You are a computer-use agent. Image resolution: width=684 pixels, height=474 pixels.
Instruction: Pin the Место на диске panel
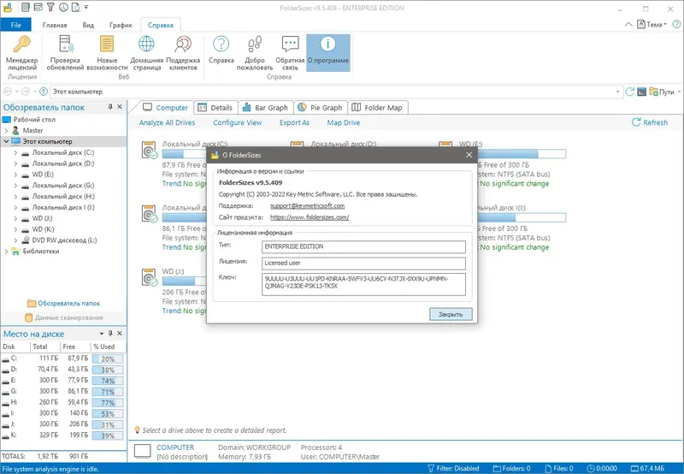pyautogui.click(x=110, y=334)
